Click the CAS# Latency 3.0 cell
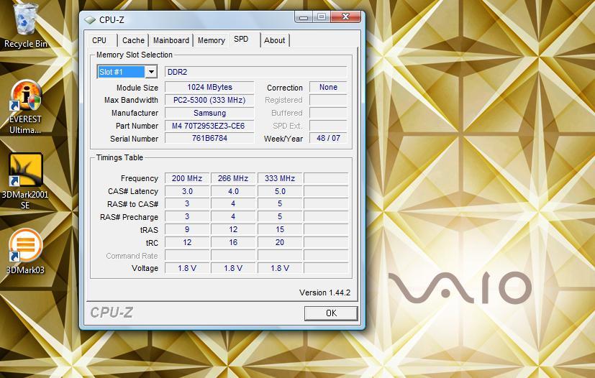 187,191
